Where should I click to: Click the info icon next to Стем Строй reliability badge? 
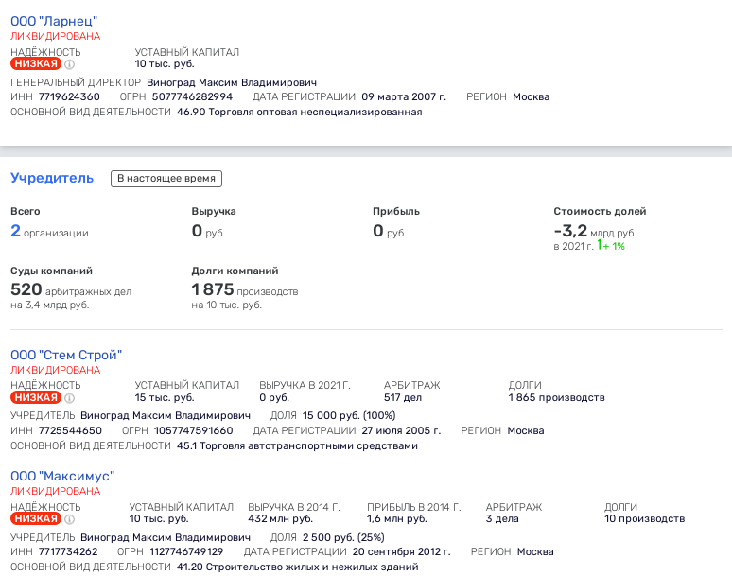tap(70, 398)
